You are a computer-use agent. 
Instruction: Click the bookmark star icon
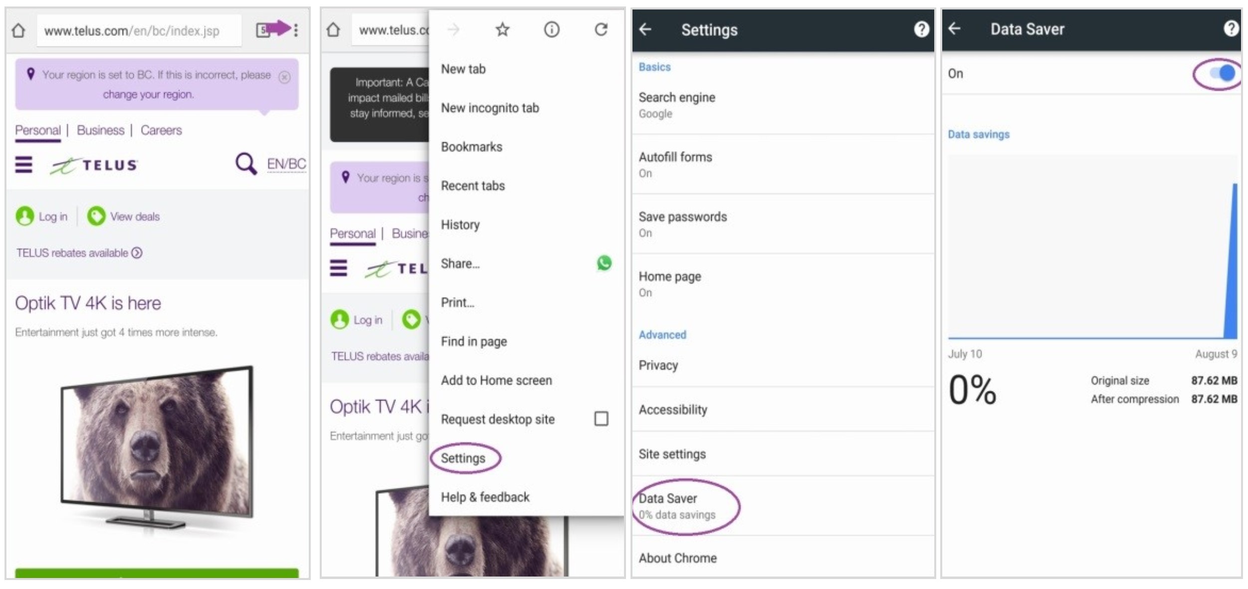(501, 28)
